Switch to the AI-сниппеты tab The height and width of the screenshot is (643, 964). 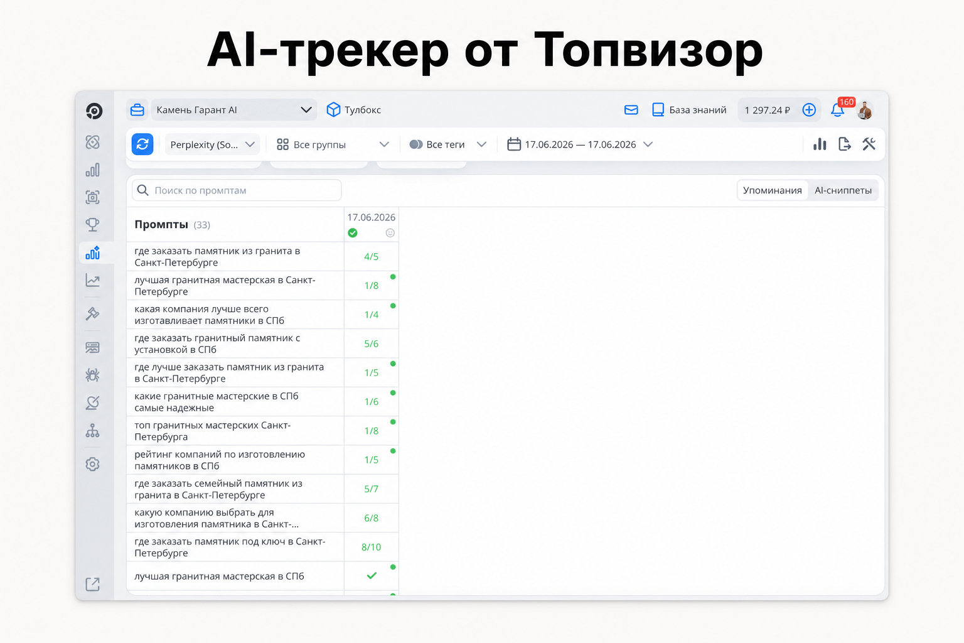(843, 190)
